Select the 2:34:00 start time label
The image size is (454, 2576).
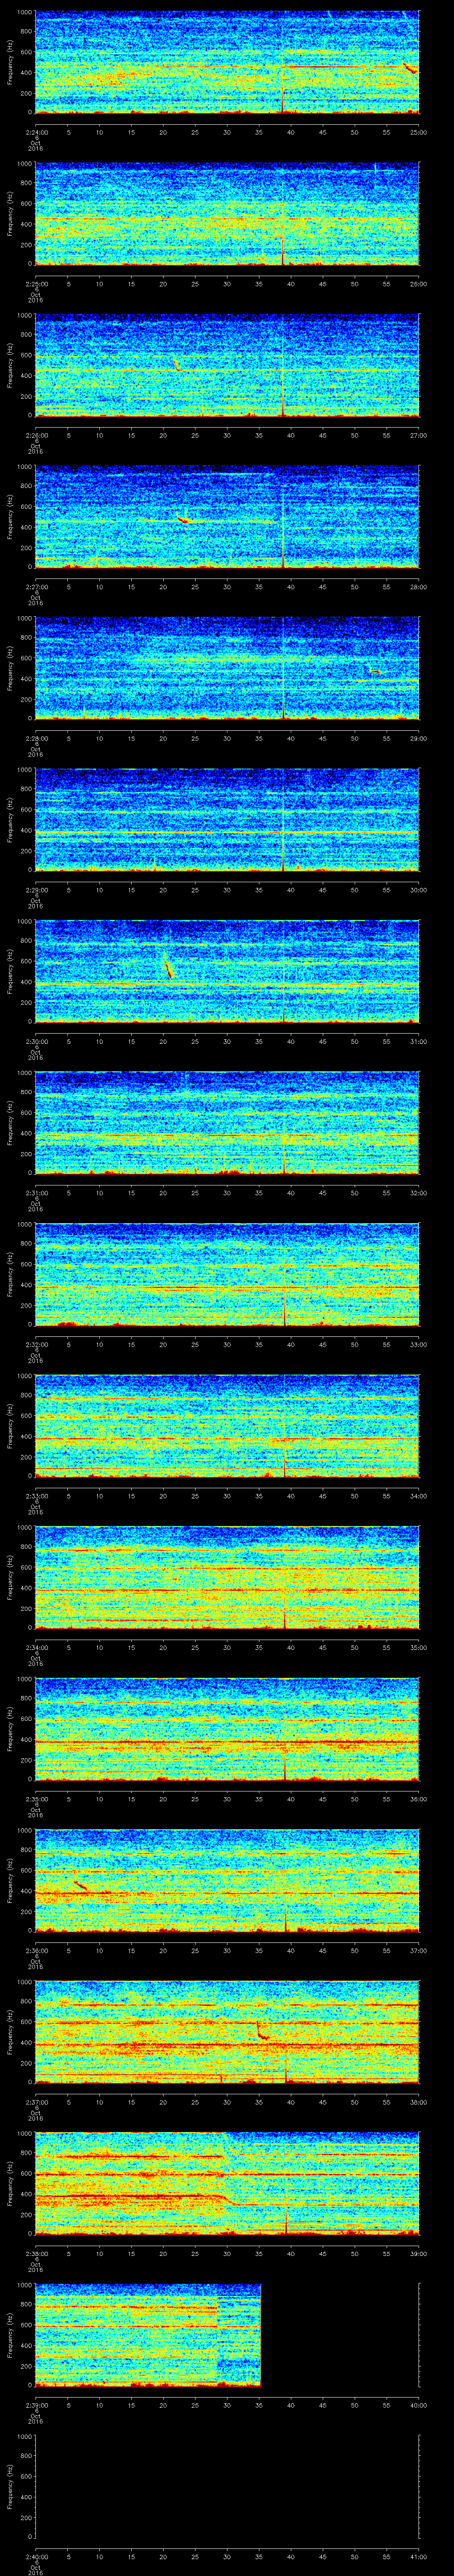pos(36,1647)
